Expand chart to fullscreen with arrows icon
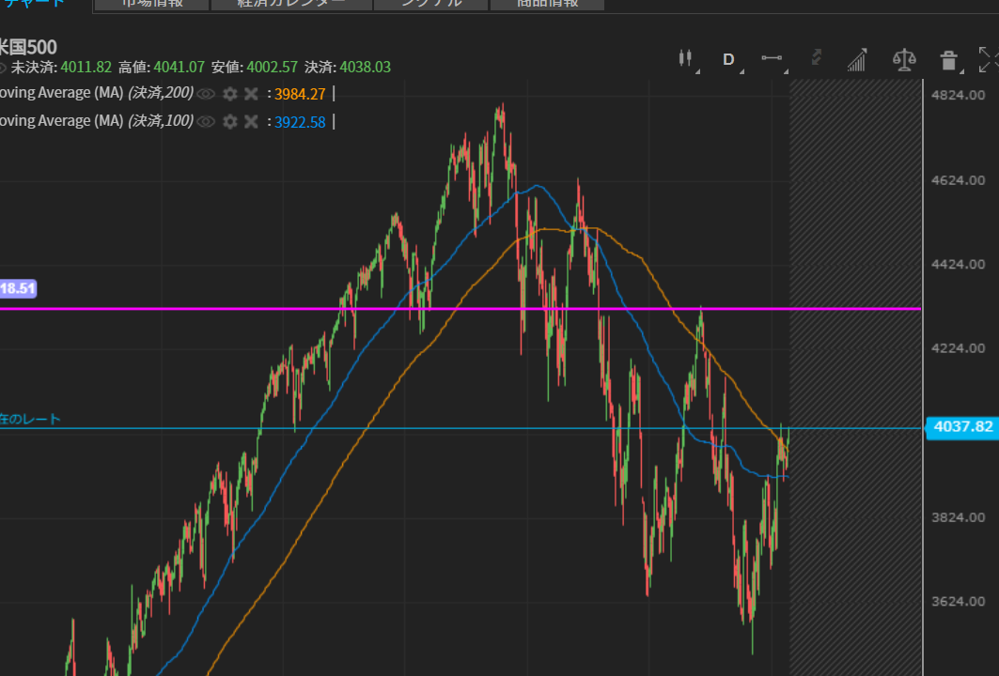 pyautogui.click(x=988, y=60)
